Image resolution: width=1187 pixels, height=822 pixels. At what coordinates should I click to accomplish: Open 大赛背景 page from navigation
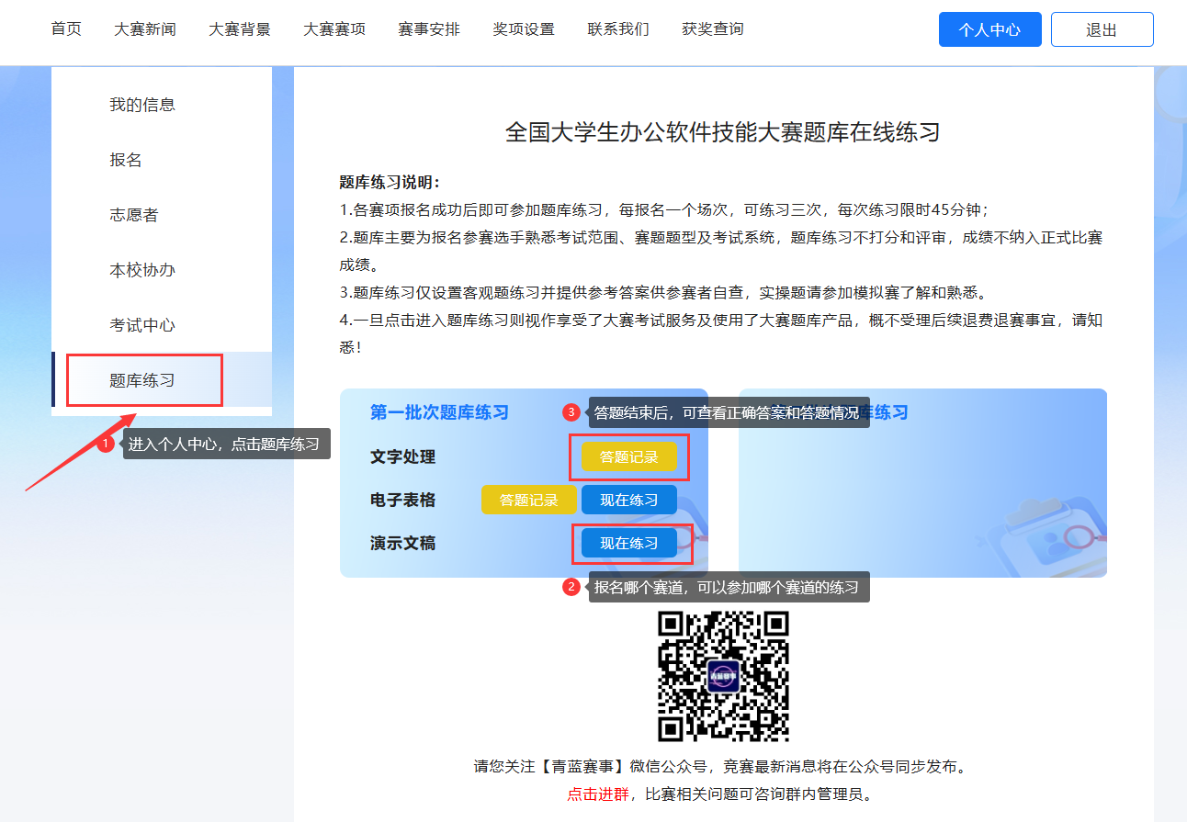pyautogui.click(x=240, y=29)
